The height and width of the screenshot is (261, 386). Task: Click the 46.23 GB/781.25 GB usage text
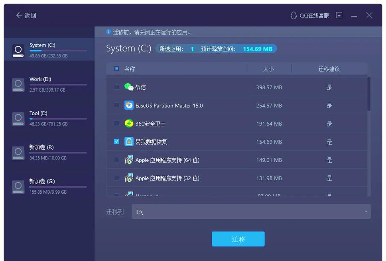pos(49,124)
